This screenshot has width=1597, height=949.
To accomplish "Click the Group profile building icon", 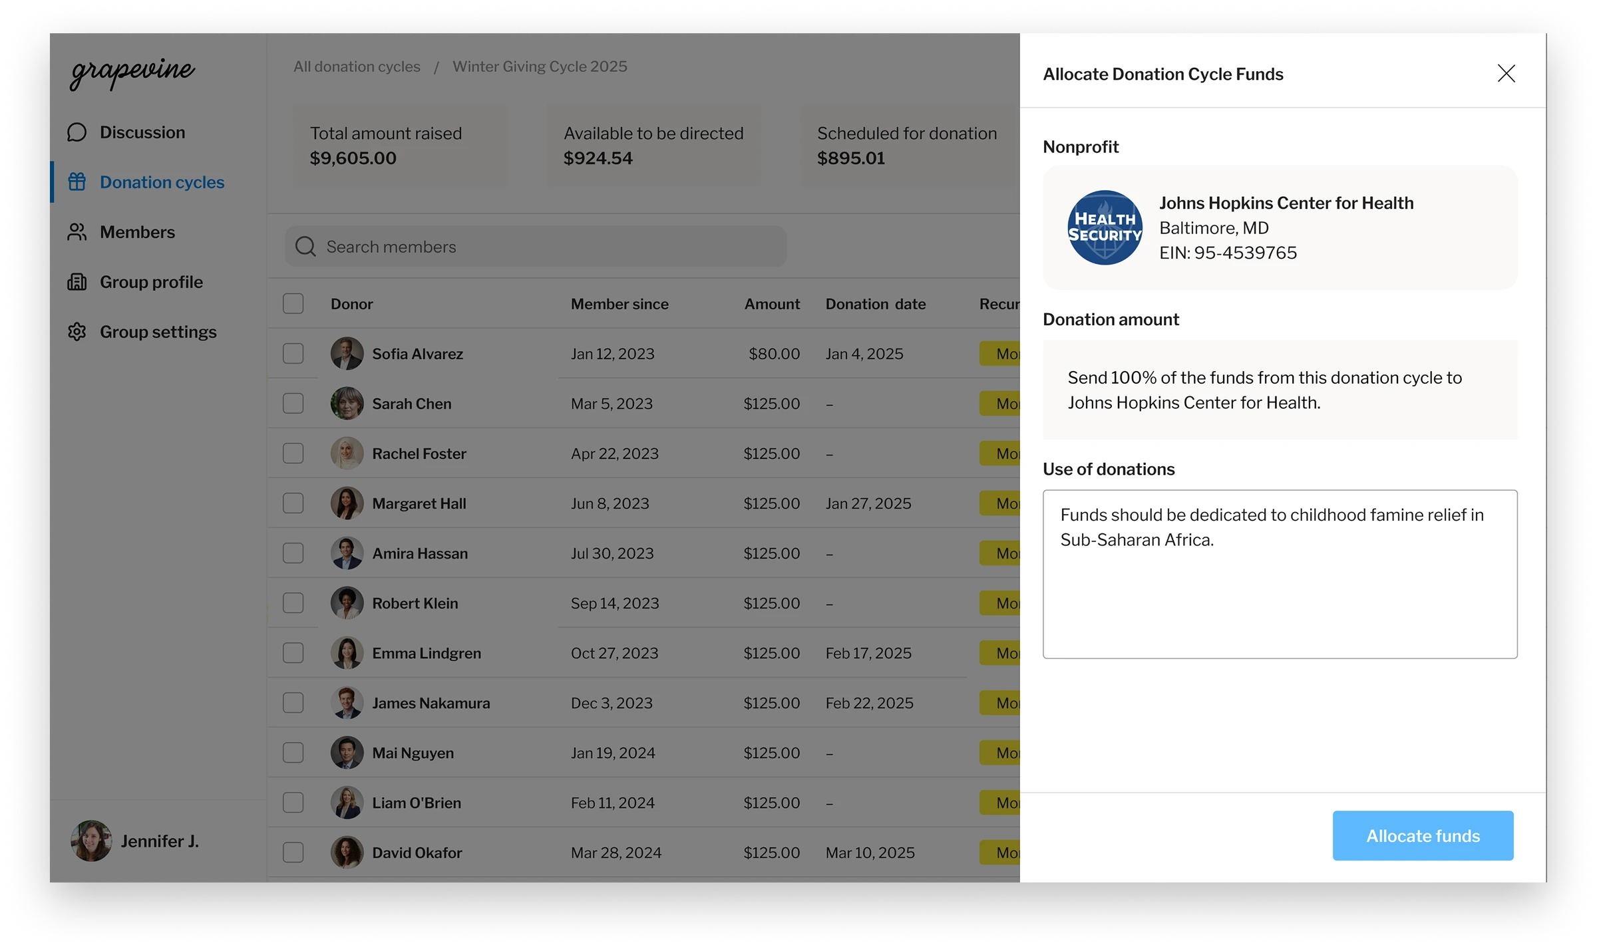I will [x=77, y=282].
